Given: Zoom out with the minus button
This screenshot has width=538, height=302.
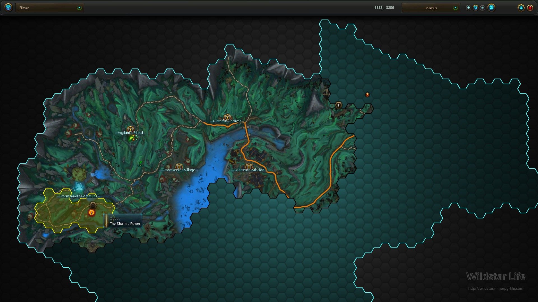Looking at the screenshot, I should tap(482, 8).
